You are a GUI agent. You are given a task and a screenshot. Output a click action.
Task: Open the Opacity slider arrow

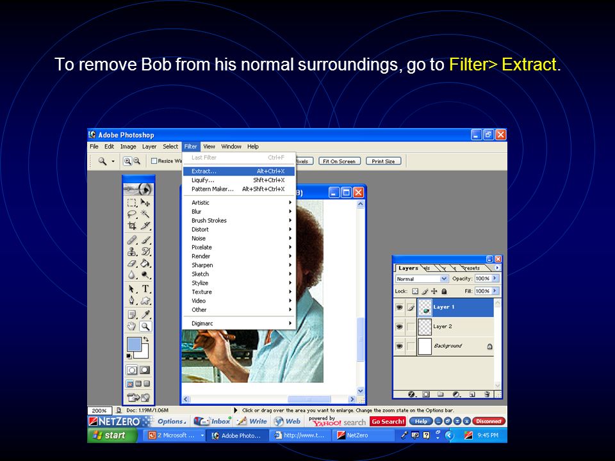click(x=495, y=279)
